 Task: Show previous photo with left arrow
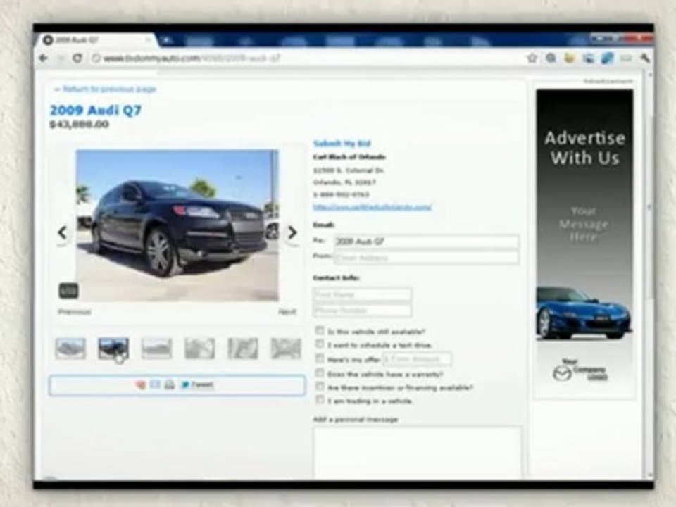[x=63, y=233]
